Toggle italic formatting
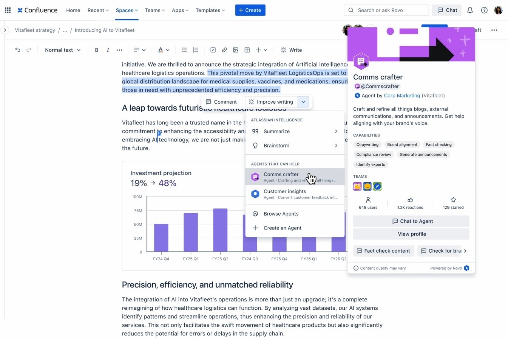508x340 pixels. pos(108,50)
